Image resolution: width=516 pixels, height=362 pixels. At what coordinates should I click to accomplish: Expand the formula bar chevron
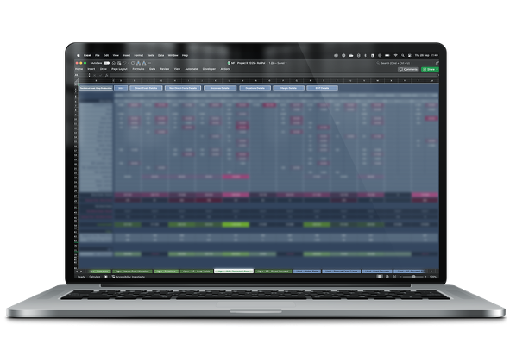[437, 75]
